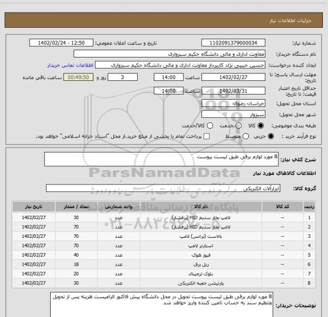328x317 pixels.
Task: Click the کد کالا column header
Action: 282,207
